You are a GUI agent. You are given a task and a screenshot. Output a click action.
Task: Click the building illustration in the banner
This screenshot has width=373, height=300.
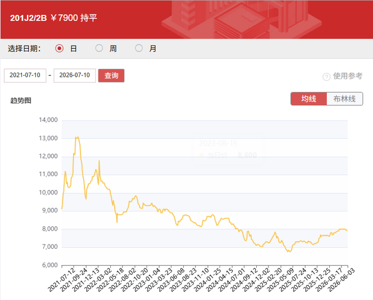click(240, 20)
